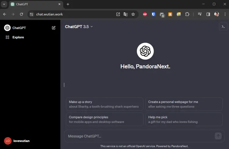Click the 'Powered by PandoraNext' disclaimer text
This screenshot has height=149, width=229.
coord(172,146)
